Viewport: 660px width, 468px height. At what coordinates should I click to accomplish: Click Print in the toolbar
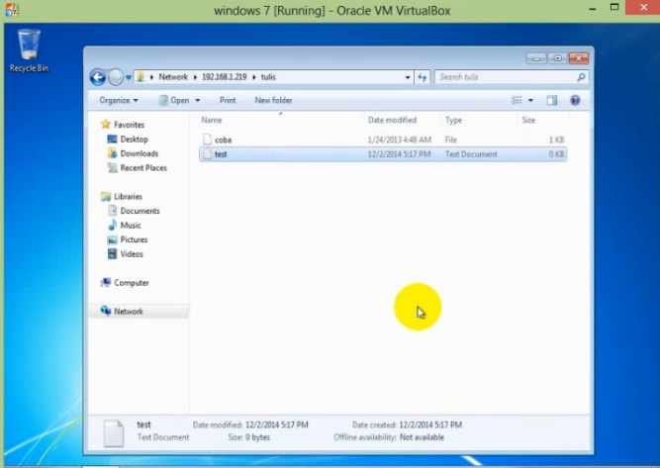pyautogui.click(x=228, y=100)
